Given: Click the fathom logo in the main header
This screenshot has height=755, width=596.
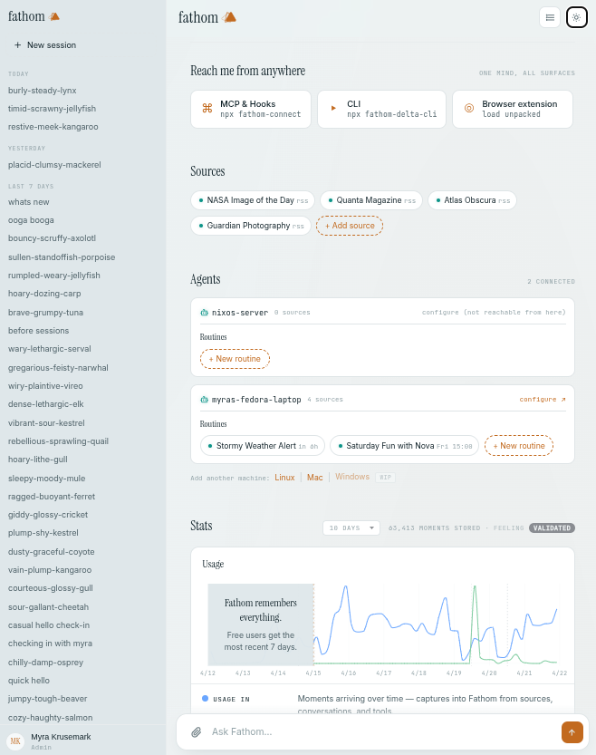Looking at the screenshot, I should [207, 17].
